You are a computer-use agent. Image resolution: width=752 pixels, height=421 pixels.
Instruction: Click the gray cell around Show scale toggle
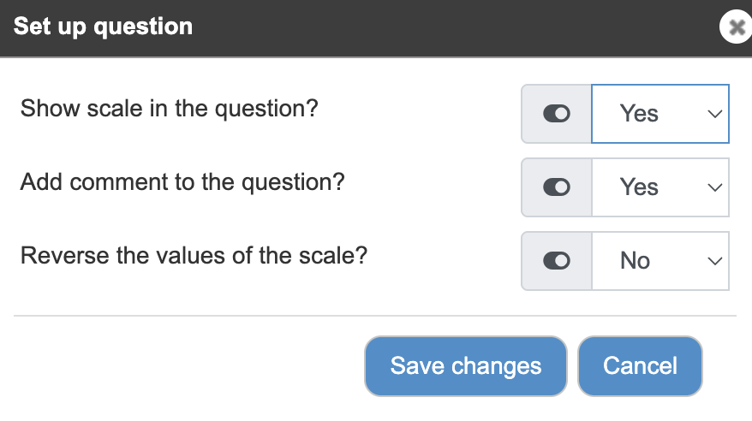coord(557,114)
